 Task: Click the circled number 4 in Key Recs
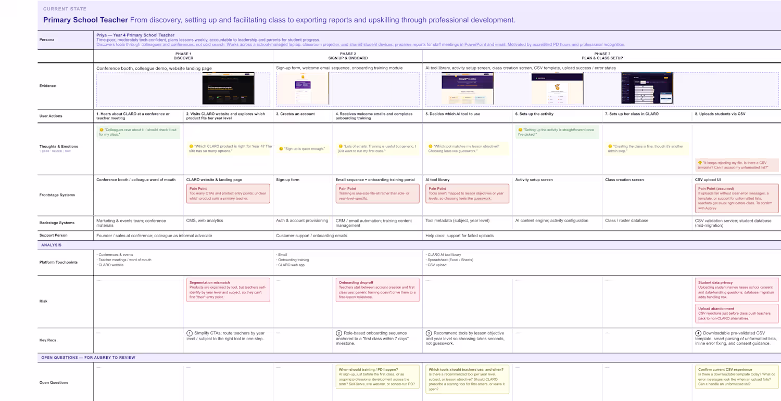tap(698, 333)
